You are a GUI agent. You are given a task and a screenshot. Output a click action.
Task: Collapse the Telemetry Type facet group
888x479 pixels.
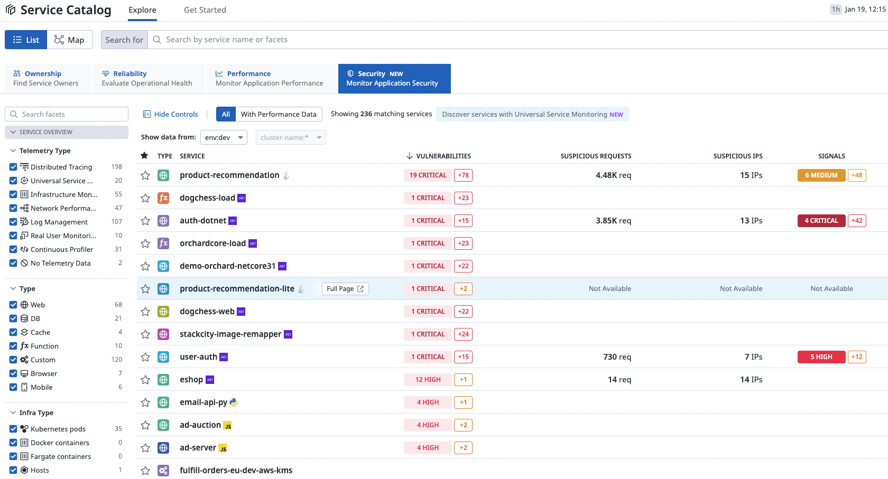point(13,151)
